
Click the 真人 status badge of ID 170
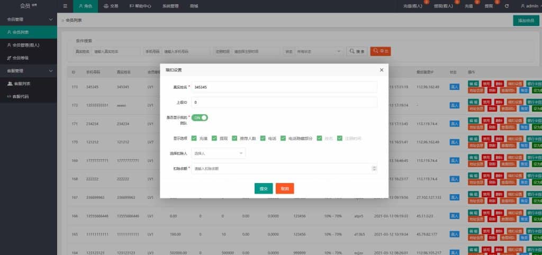coord(455,142)
